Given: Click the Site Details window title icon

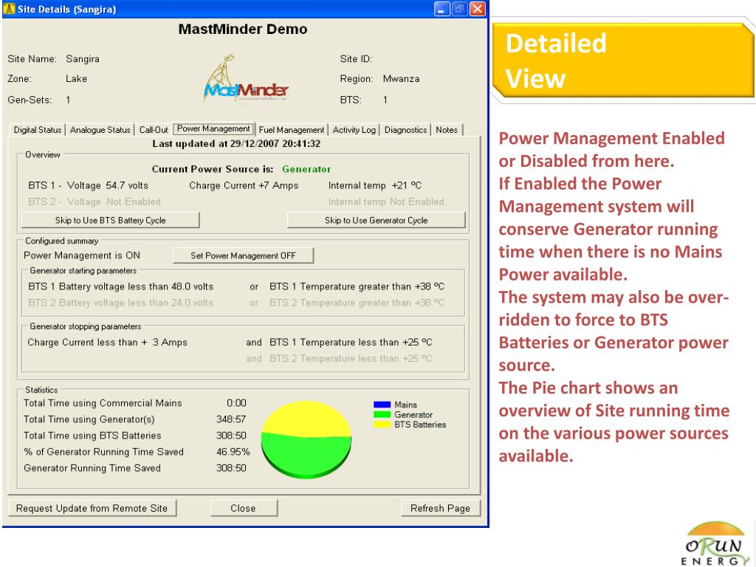Looking at the screenshot, I should [x=9, y=9].
